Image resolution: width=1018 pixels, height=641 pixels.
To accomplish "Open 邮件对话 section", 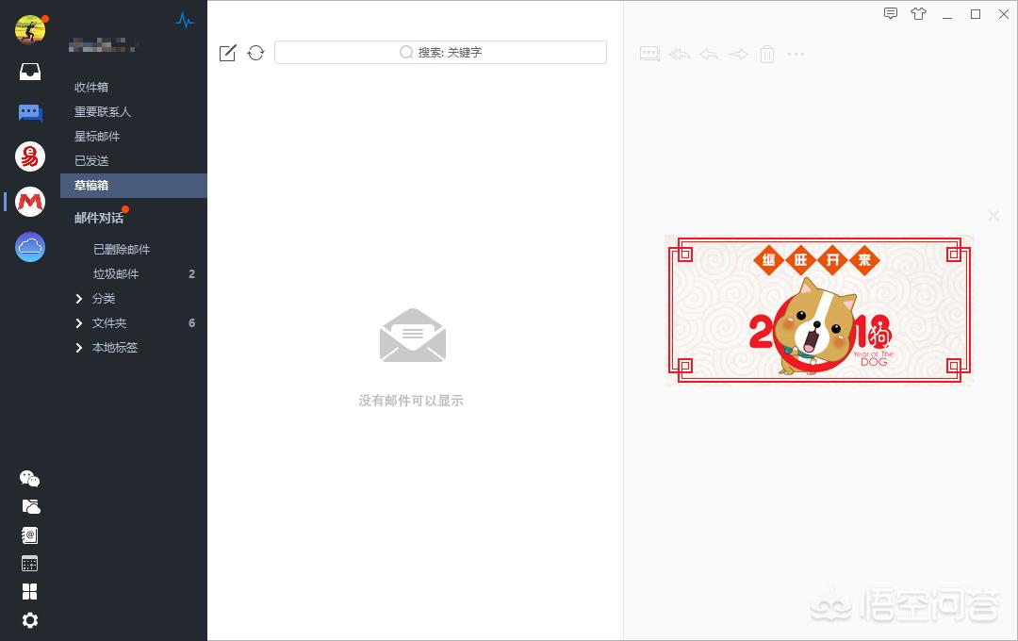I will [99, 218].
